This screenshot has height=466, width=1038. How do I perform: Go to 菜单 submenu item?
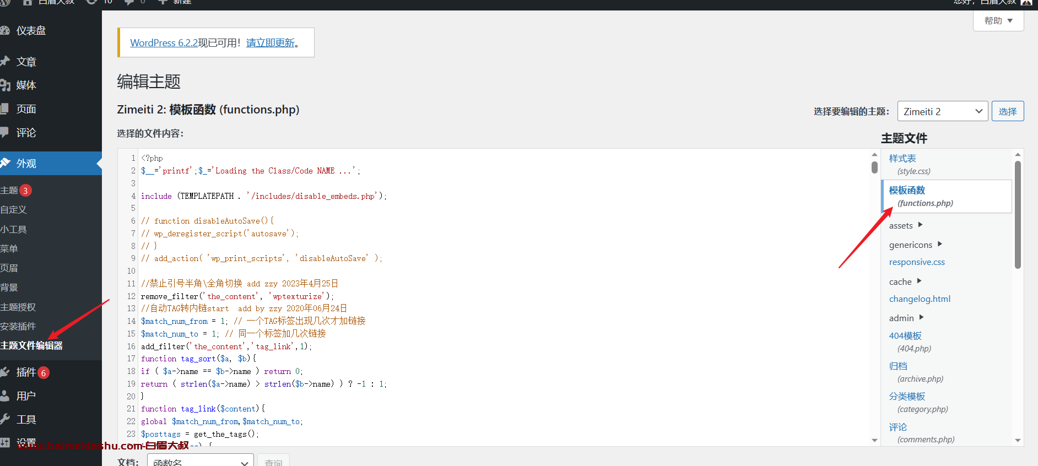9,248
